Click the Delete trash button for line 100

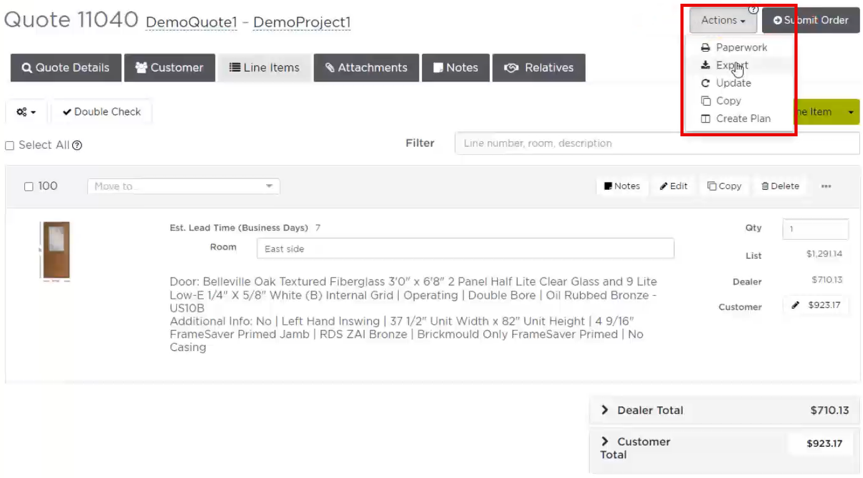780,186
